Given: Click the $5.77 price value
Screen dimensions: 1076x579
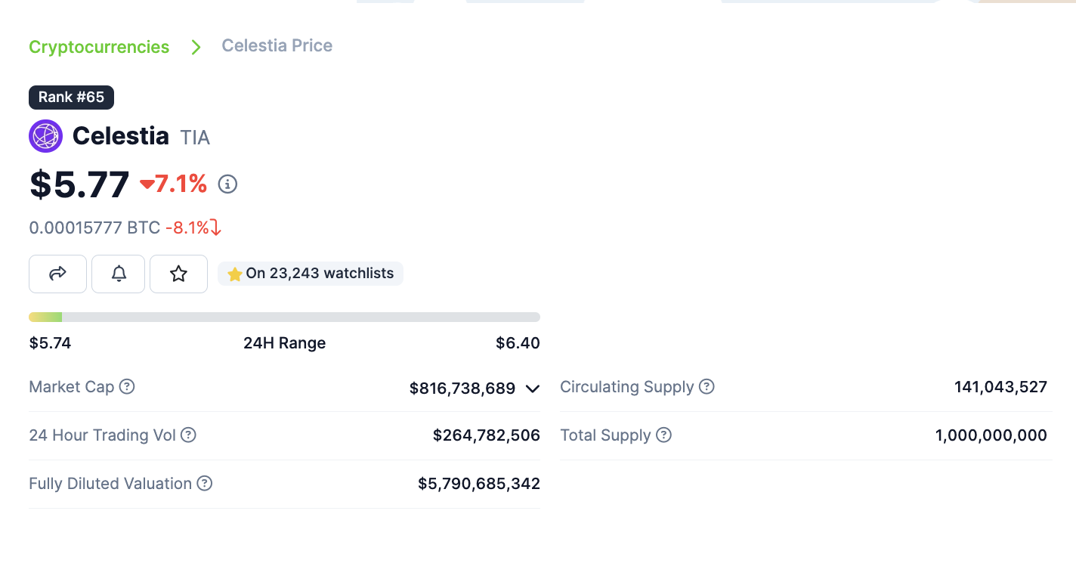Looking at the screenshot, I should (79, 184).
